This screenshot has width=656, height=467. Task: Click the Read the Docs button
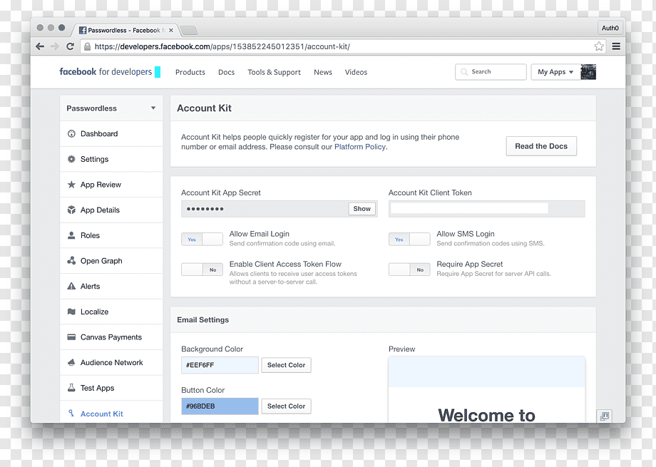541,146
